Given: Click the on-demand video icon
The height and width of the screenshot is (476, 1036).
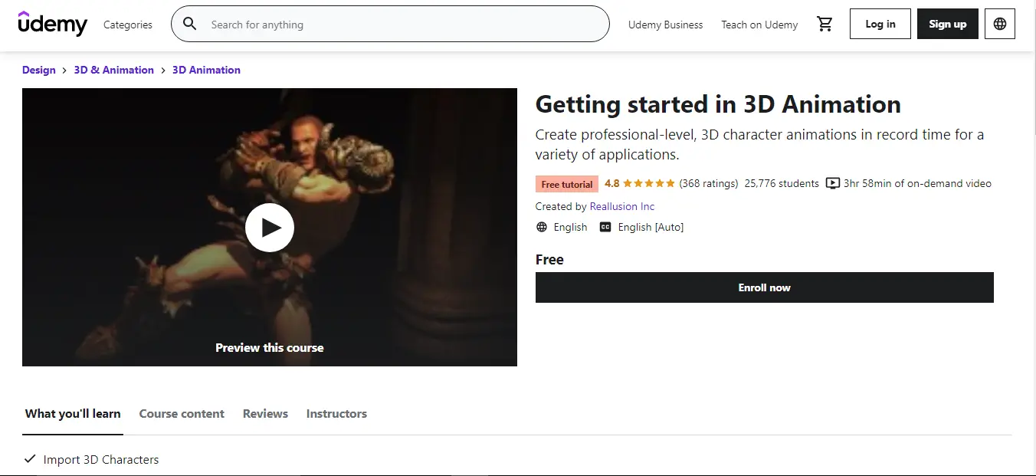Looking at the screenshot, I should pos(833,184).
